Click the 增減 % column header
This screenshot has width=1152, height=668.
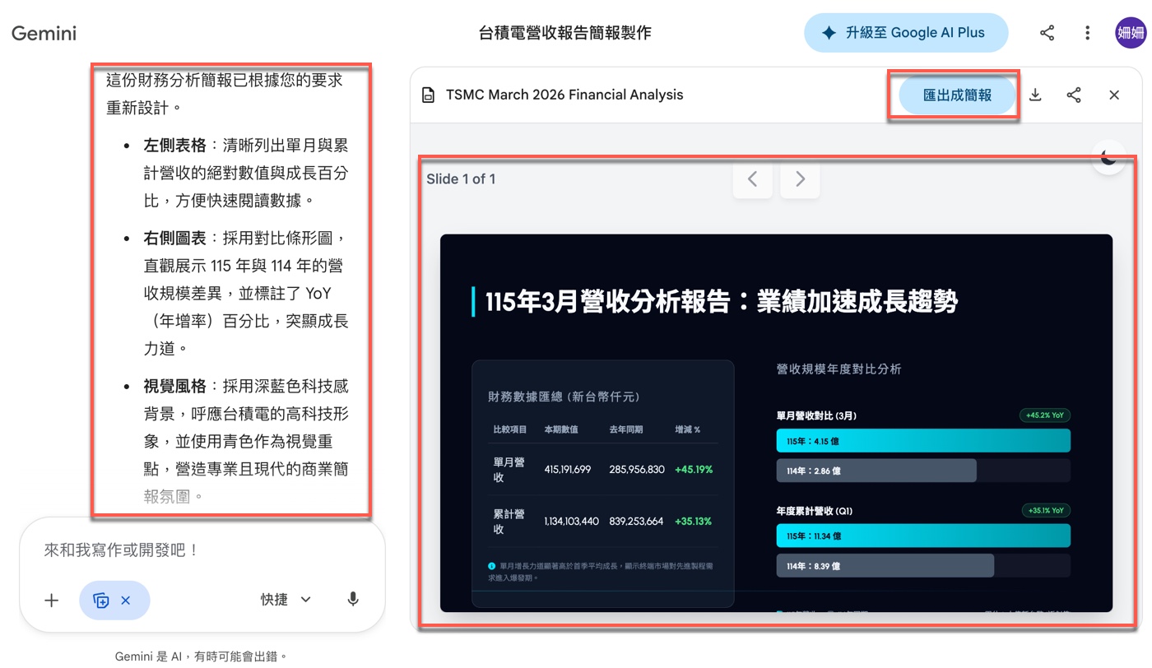point(687,429)
